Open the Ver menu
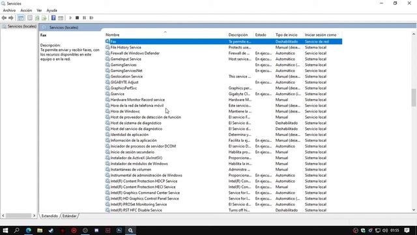 click(x=39, y=10)
